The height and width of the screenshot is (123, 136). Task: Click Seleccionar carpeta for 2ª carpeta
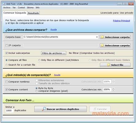pyautogui.click(x=115, y=45)
